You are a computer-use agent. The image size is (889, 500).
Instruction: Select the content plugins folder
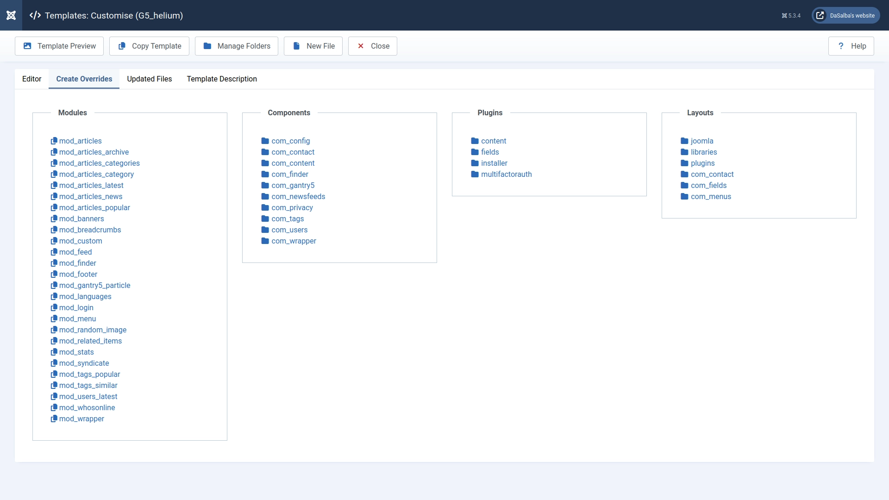[494, 141]
